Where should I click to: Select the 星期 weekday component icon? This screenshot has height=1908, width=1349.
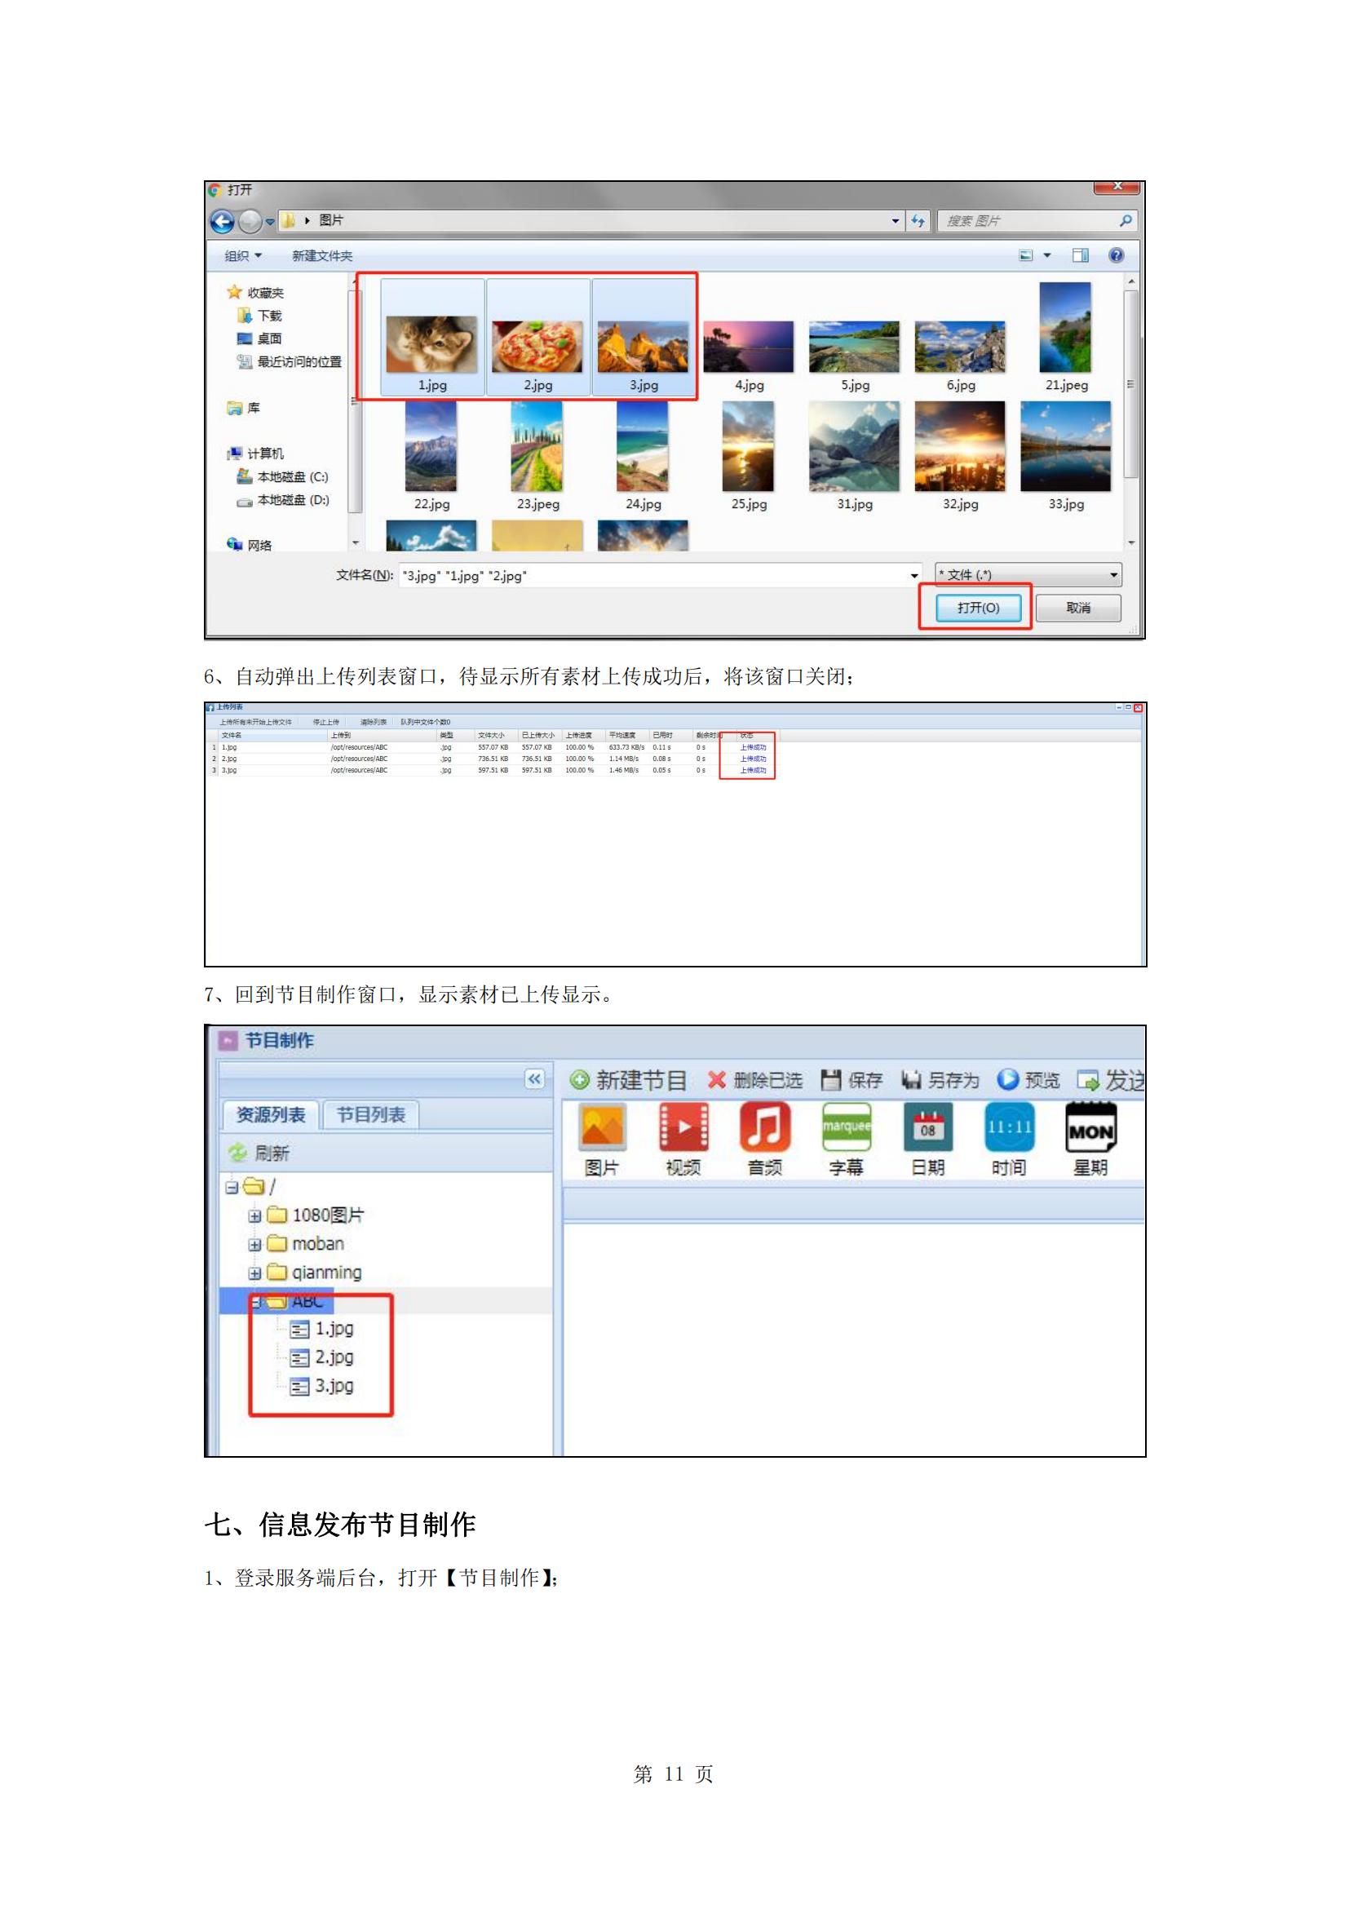(x=1090, y=1128)
